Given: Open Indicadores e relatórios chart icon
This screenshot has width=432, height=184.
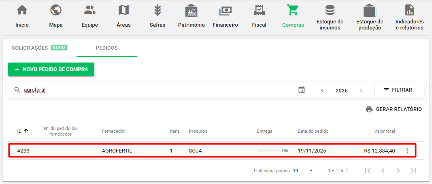Looking at the screenshot, I should 409,10.
